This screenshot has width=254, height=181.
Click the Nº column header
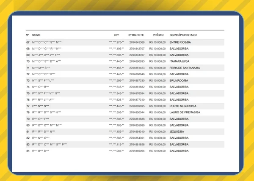click(27, 35)
